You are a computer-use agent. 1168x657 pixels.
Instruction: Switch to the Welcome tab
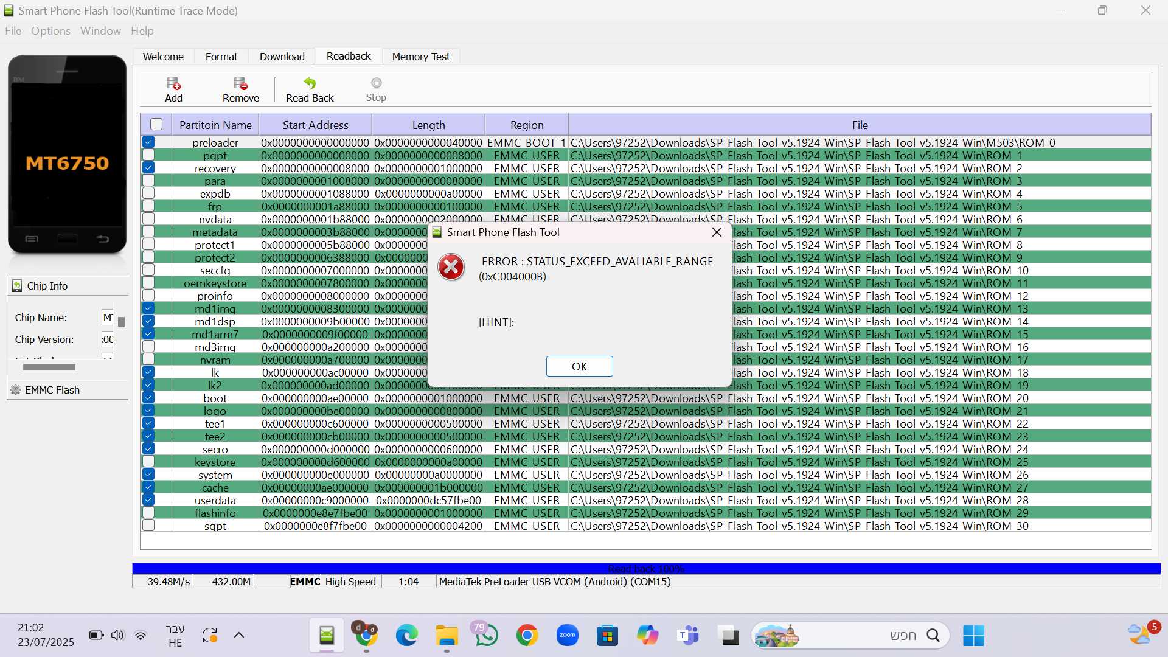pos(163,57)
